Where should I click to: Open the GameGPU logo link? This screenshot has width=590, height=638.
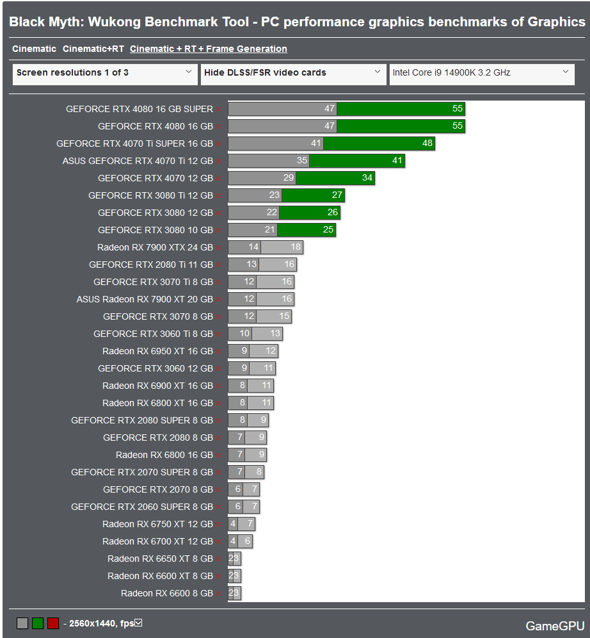pos(555,626)
